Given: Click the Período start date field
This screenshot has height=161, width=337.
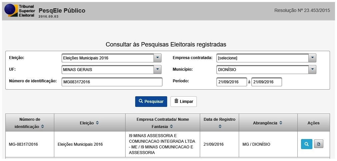Looking at the screenshot, I should tap(231, 82).
